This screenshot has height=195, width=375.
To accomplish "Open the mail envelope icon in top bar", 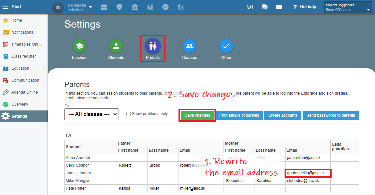I will [x=279, y=7].
